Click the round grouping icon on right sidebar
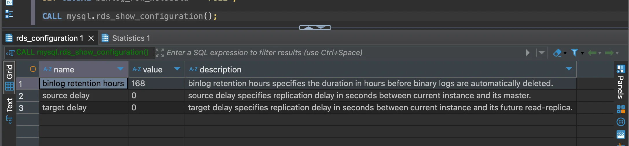Viewport: 629px width, 146px height. [621, 122]
